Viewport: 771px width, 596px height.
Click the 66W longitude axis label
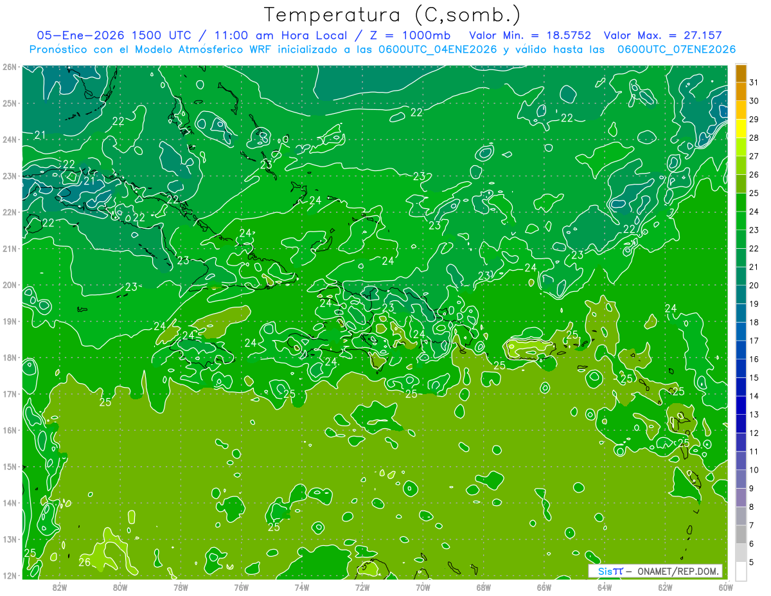(x=544, y=587)
